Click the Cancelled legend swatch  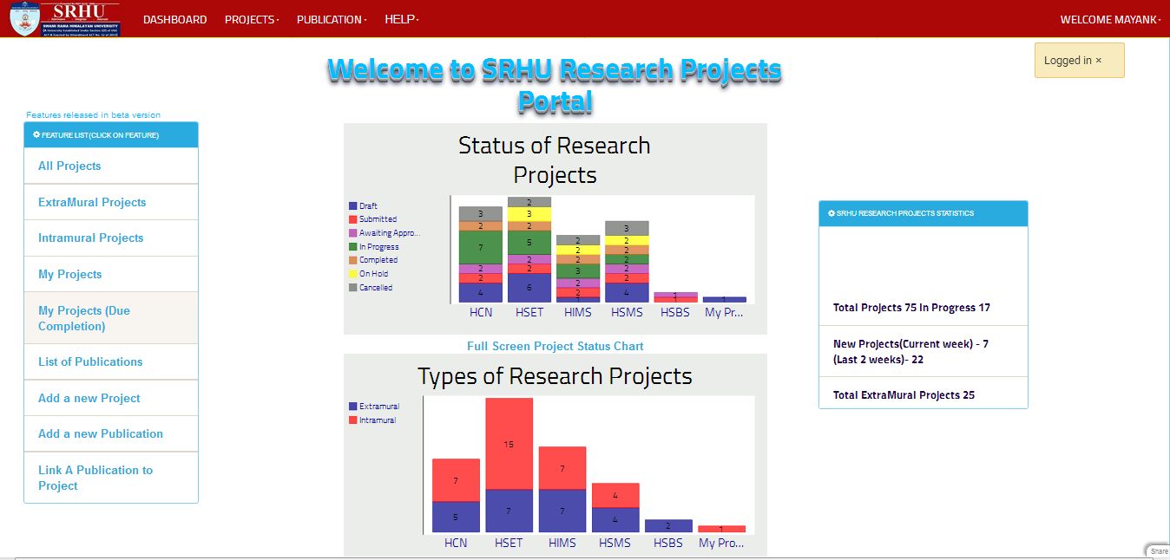pyautogui.click(x=352, y=287)
